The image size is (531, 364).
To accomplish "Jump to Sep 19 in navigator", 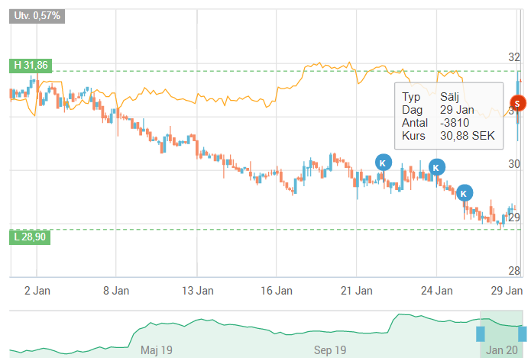I will click(x=330, y=350).
